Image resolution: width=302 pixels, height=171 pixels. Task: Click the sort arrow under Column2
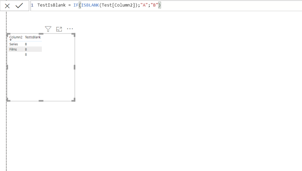click(x=11, y=40)
